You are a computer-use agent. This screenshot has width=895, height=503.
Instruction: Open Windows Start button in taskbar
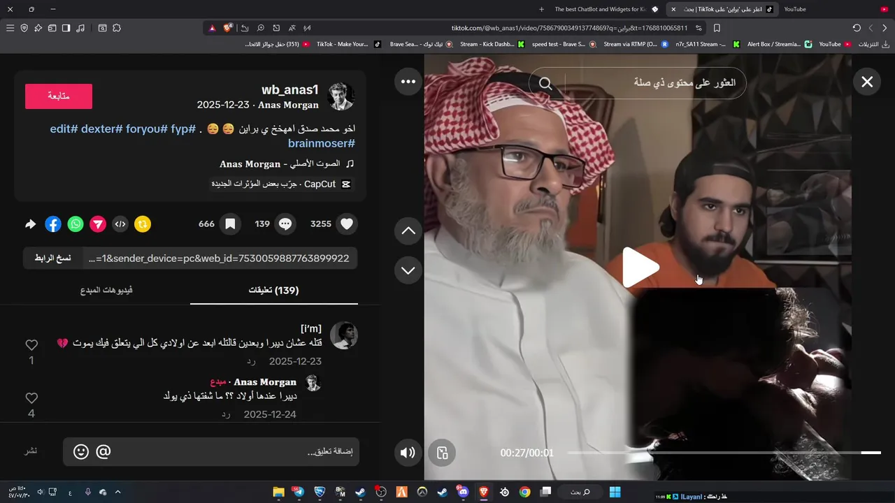point(615,492)
